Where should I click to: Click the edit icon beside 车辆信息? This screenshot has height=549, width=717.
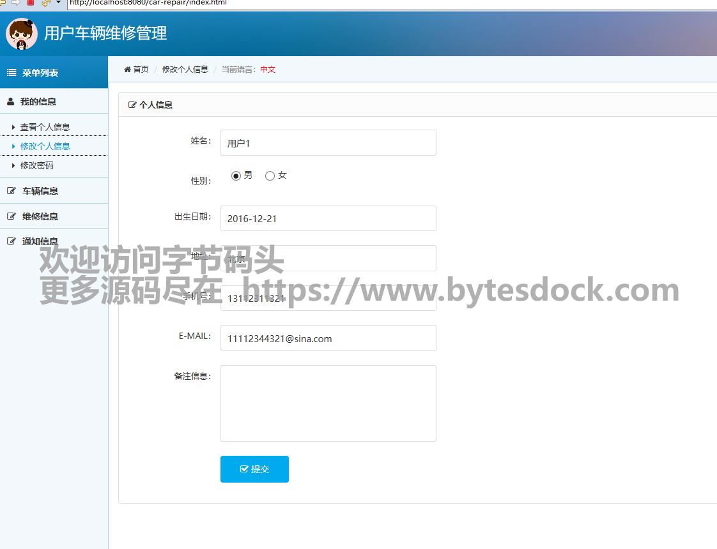pos(11,191)
